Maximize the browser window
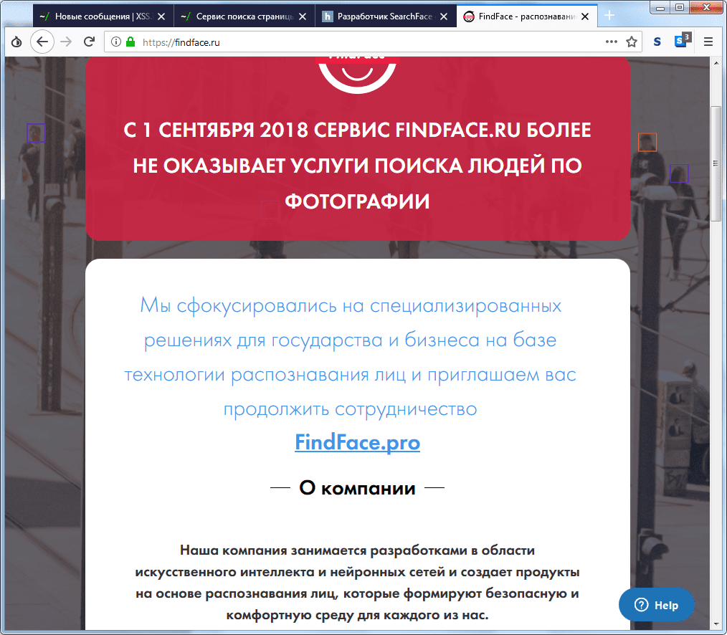Screen dimensions: 727x635 [x=680, y=7]
